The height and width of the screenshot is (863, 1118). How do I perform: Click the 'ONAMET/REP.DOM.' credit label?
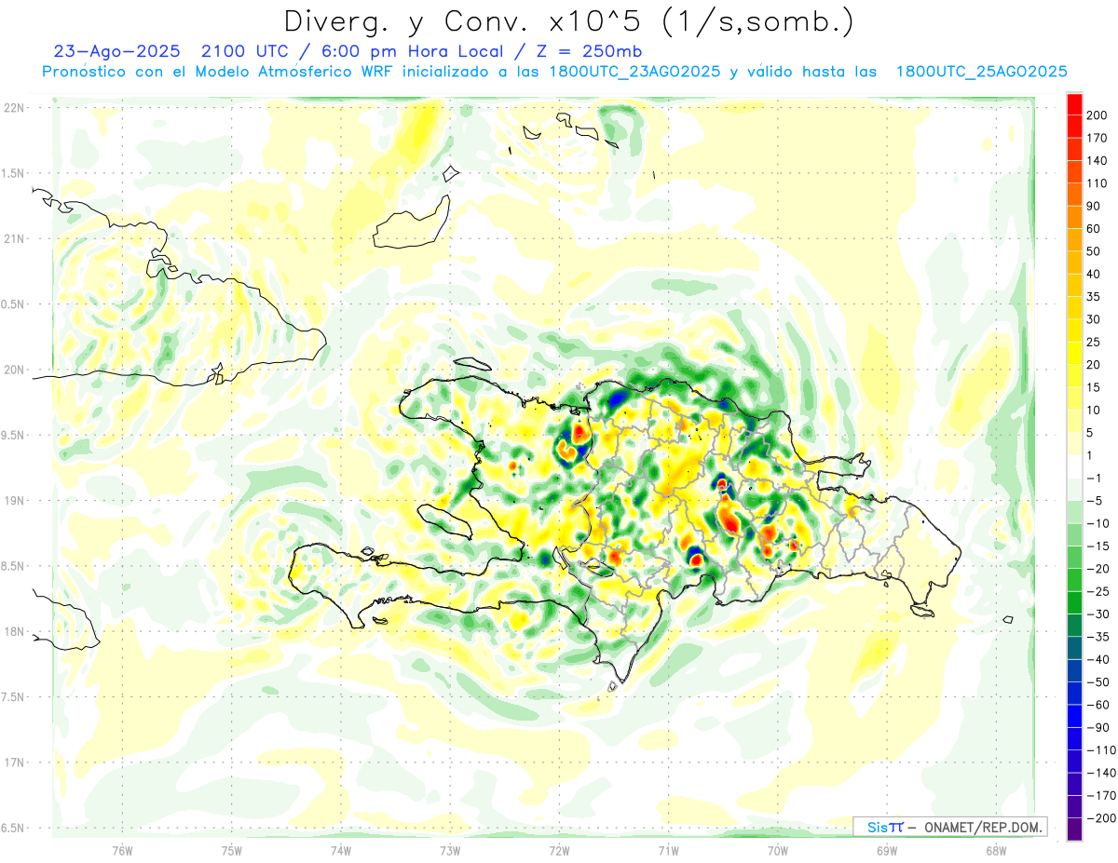point(984,827)
